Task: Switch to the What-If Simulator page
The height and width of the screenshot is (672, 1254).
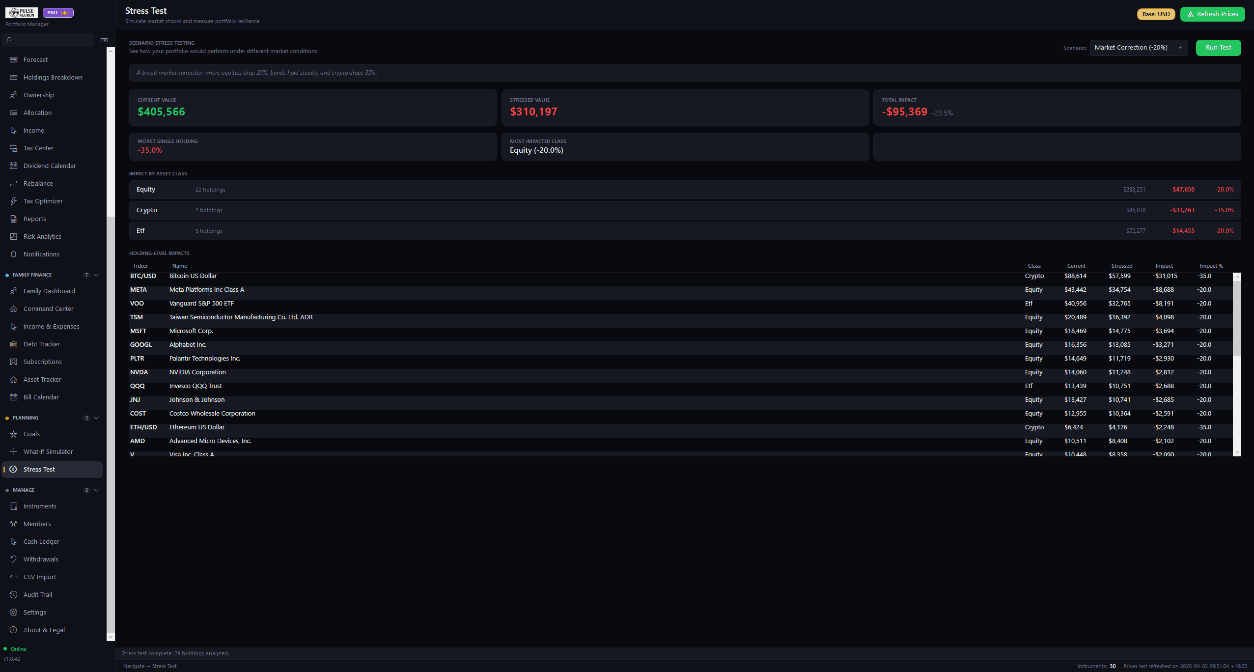Action: pyautogui.click(x=49, y=451)
